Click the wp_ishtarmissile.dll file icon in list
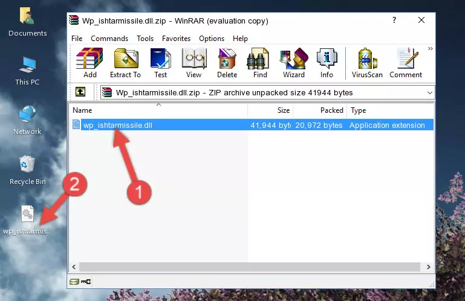 (x=76, y=125)
